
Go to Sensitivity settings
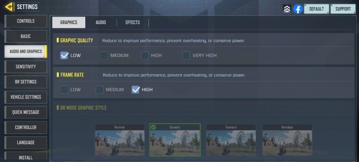(x=26, y=67)
